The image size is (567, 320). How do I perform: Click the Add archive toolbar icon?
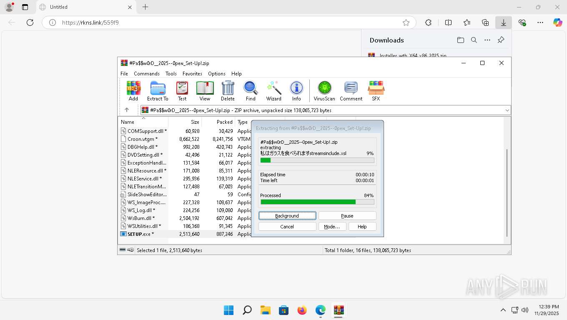(133, 91)
